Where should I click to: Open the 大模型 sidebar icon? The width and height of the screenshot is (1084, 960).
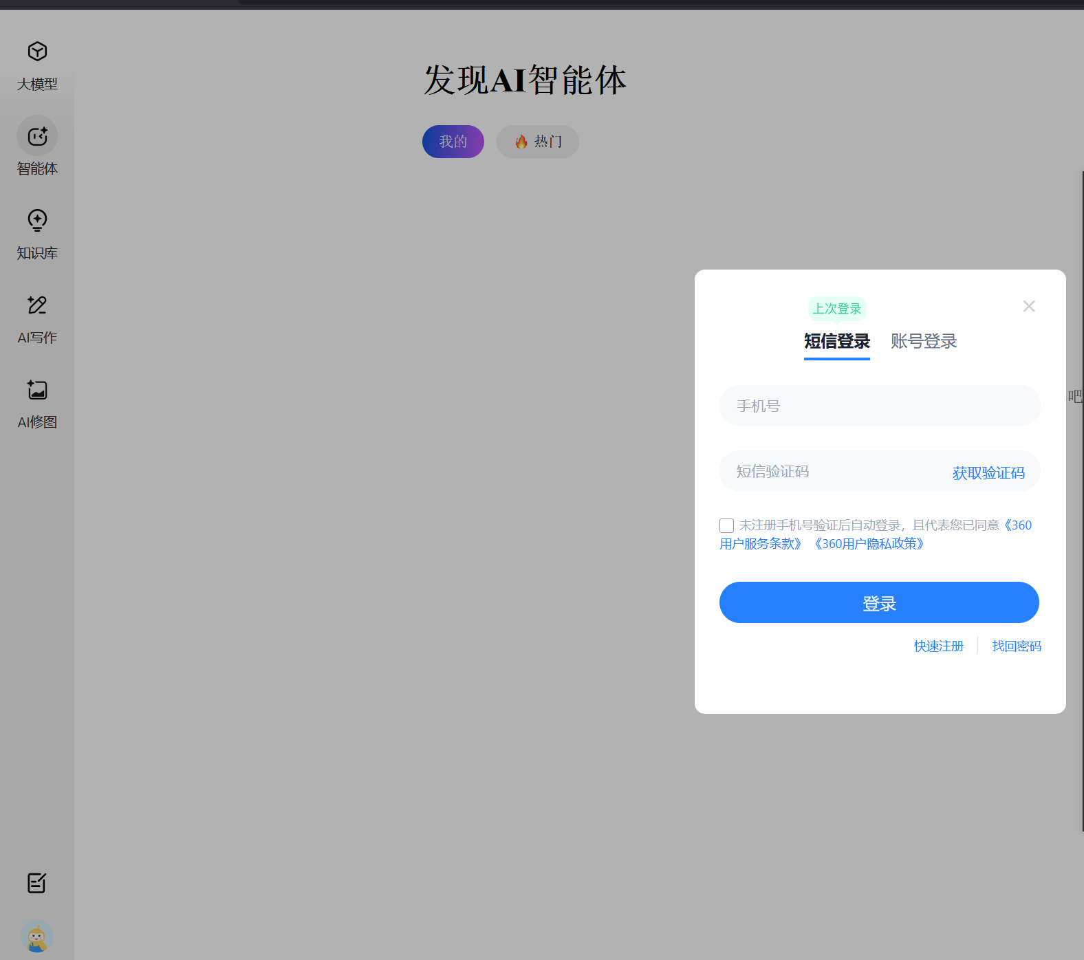pyautogui.click(x=37, y=52)
